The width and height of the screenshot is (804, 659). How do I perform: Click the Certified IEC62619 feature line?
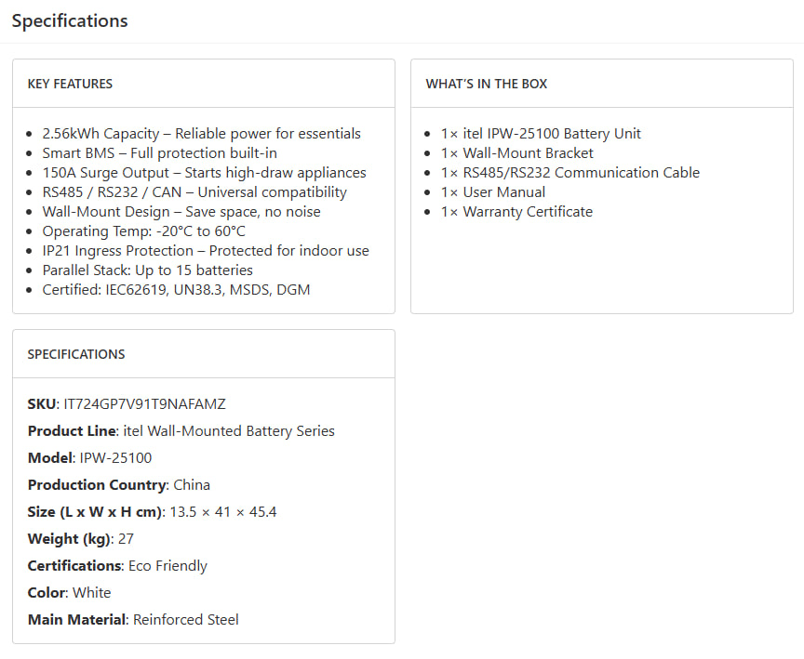176,290
